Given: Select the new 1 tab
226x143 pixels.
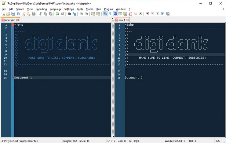Looking at the screenshot, I should (121, 20).
